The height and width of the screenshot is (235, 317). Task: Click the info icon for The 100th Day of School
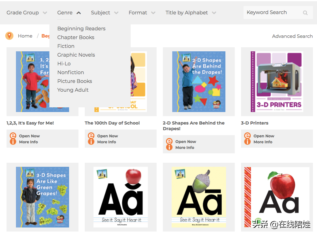(91, 142)
